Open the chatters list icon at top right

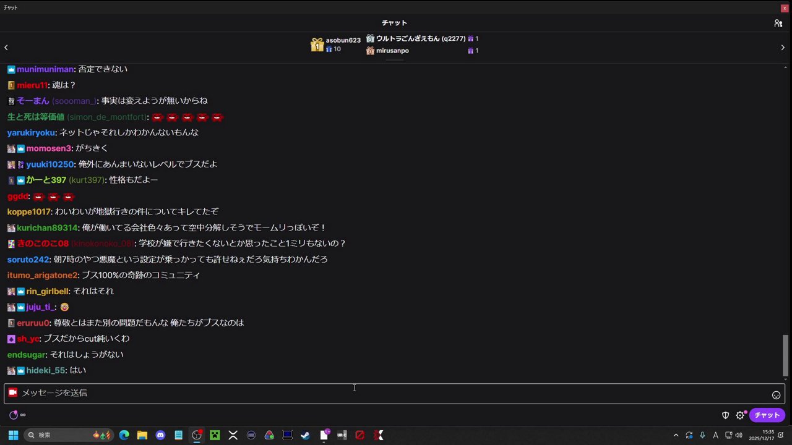pyautogui.click(x=778, y=23)
